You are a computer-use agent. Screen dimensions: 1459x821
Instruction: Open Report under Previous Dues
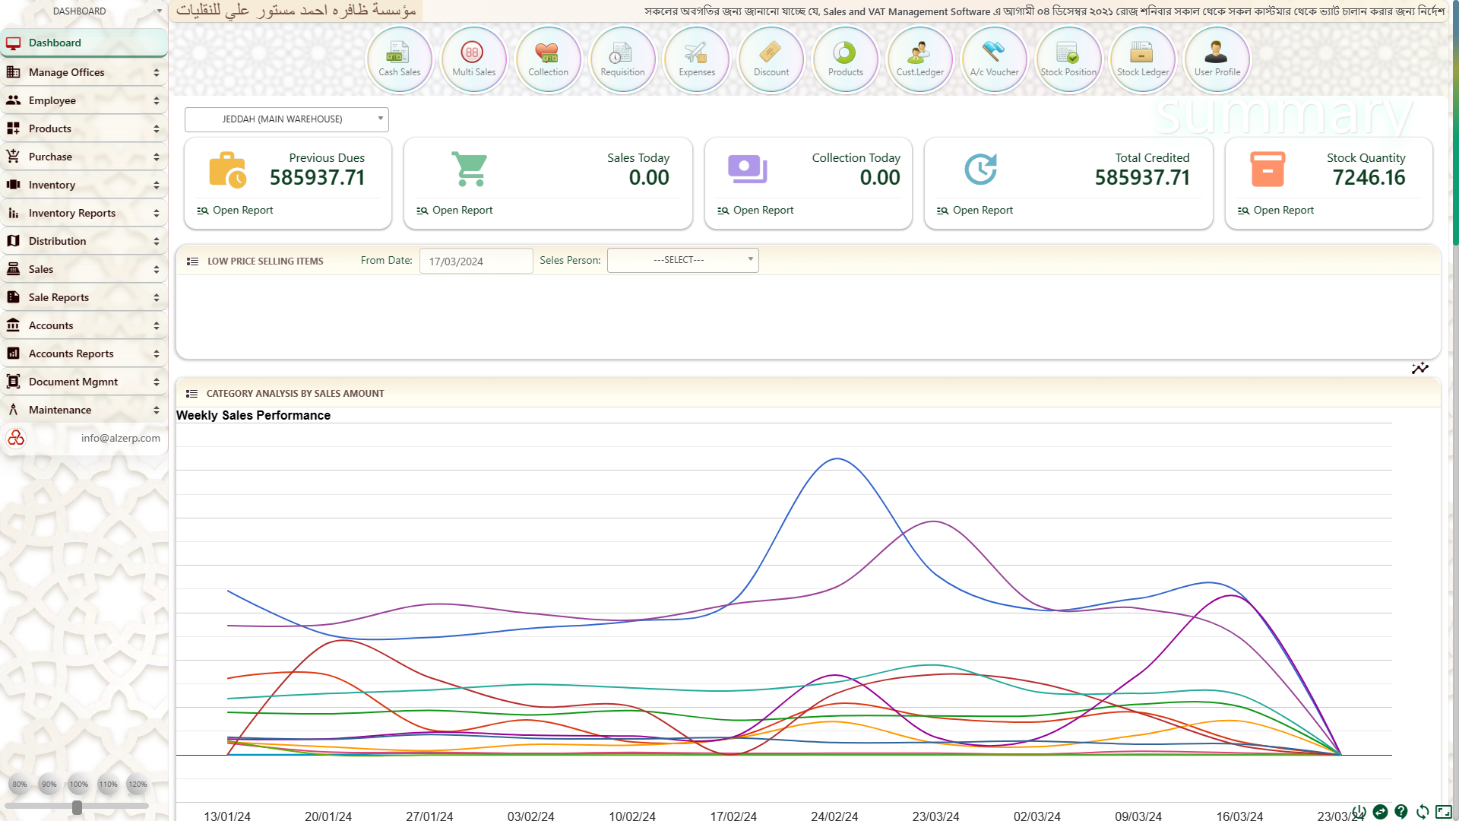tap(236, 210)
